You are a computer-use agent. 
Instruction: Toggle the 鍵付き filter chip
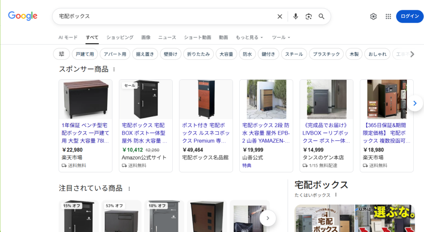coord(268,54)
